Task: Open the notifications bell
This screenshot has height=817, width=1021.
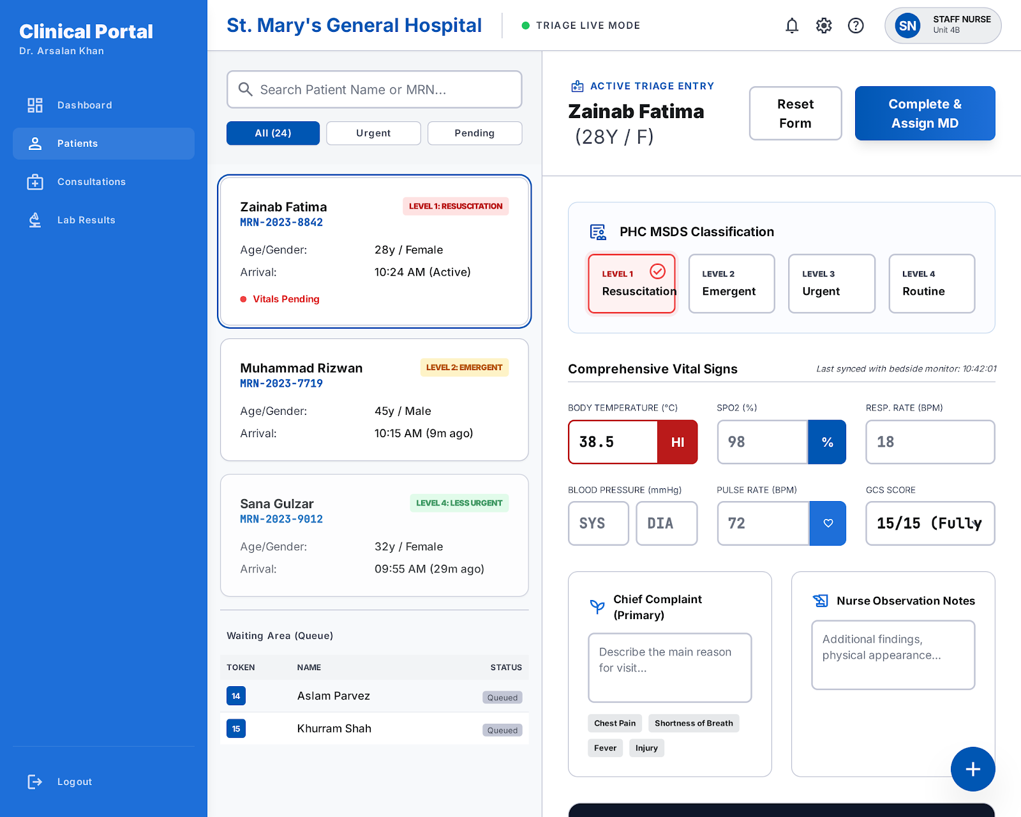Action: pos(792,26)
